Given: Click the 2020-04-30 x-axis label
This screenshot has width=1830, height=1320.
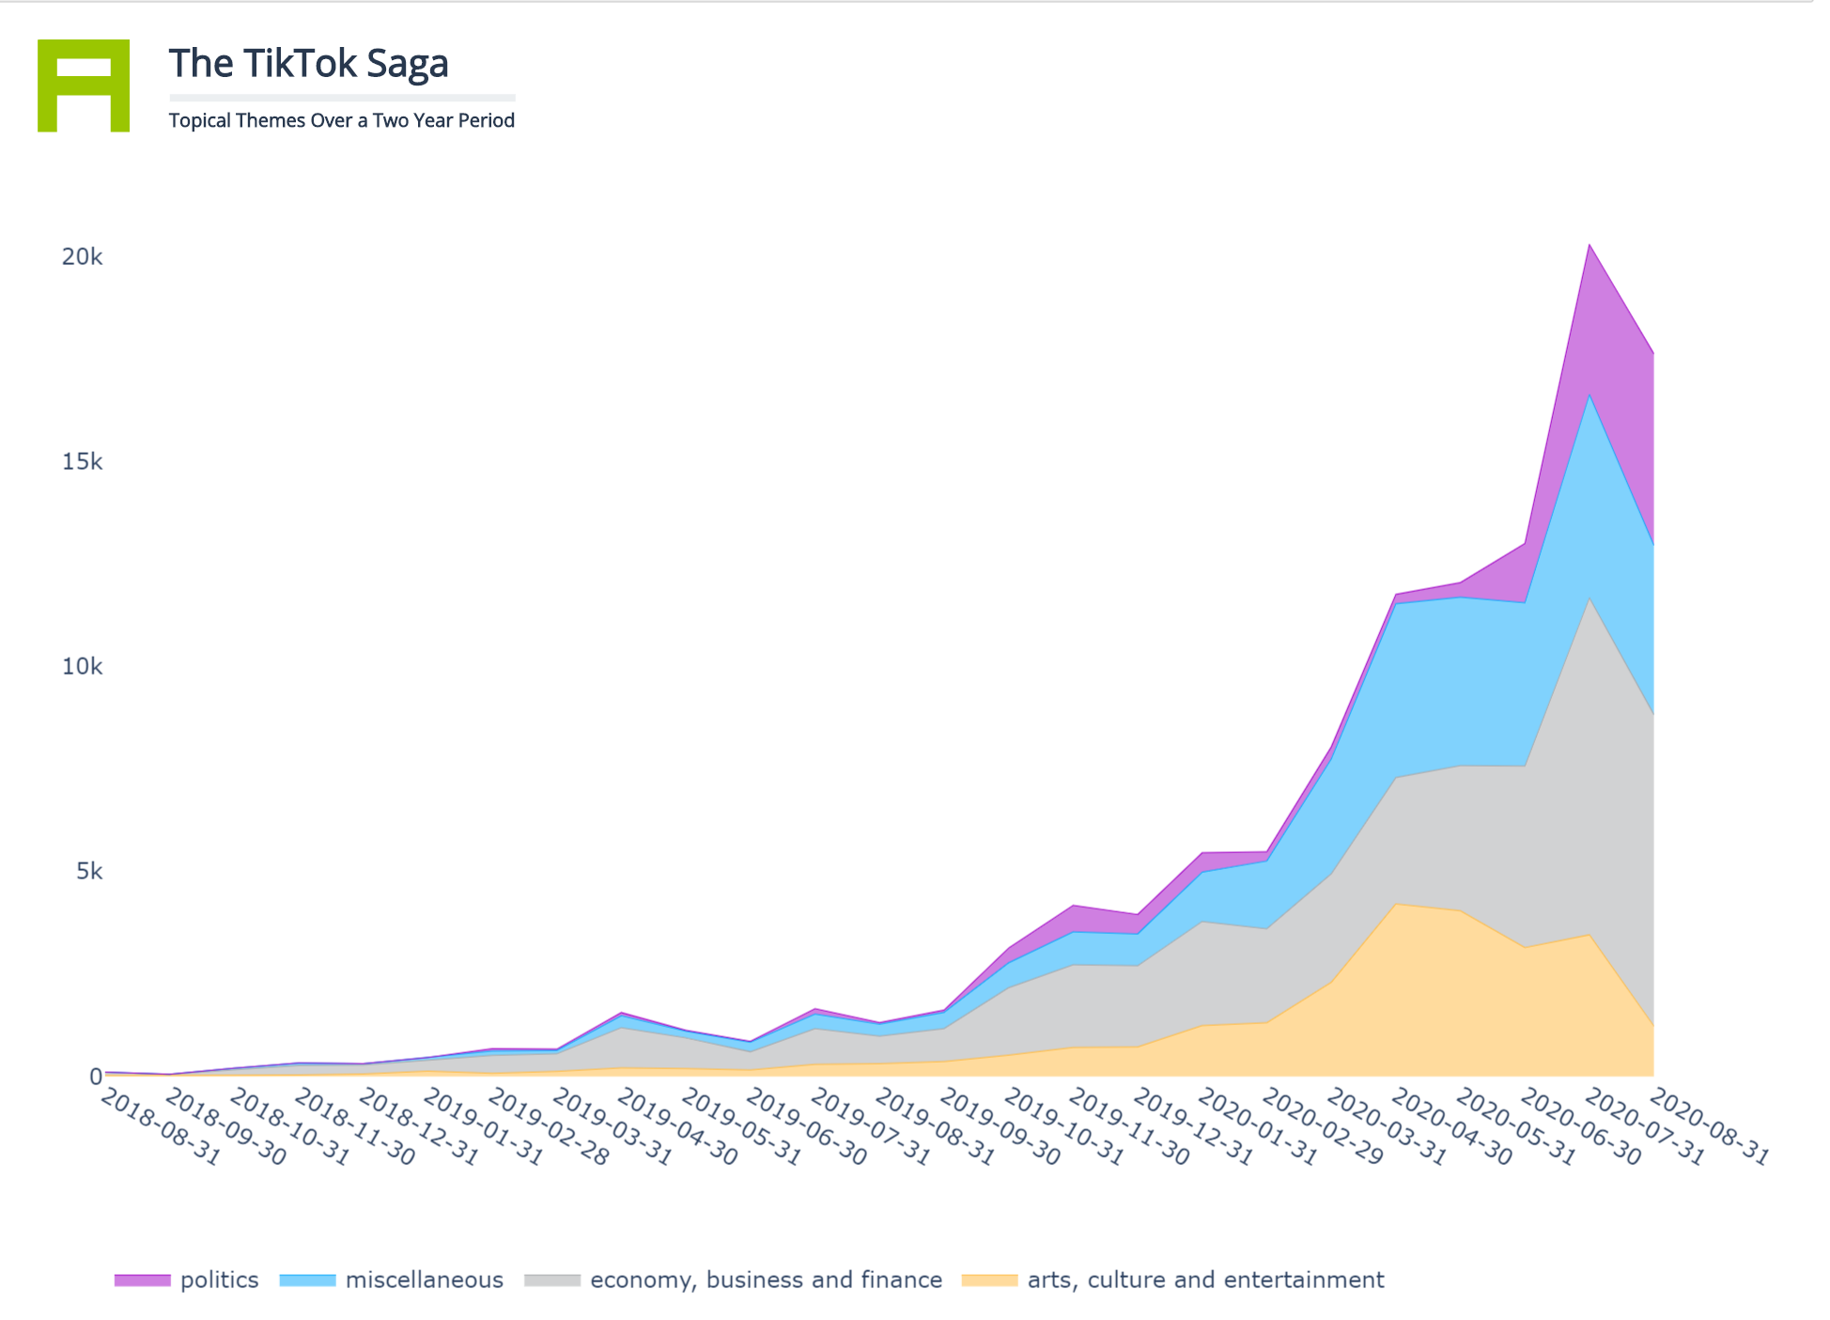Looking at the screenshot, I should click(x=1450, y=1127).
